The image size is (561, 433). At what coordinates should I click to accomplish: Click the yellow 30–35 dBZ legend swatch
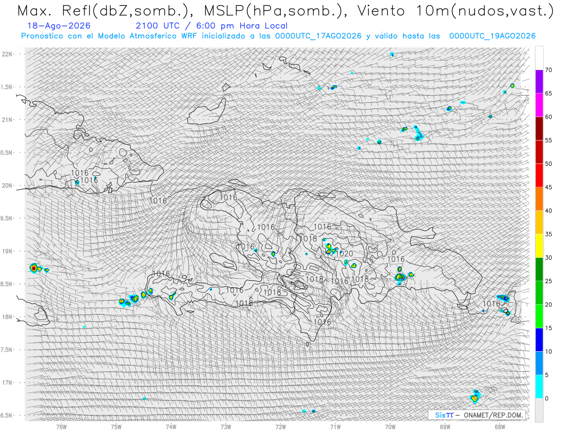click(539, 246)
